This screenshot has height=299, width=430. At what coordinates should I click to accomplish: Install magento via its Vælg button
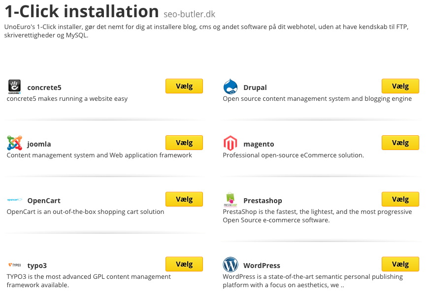400,143
